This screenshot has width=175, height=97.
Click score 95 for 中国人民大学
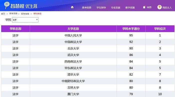click(131, 35)
